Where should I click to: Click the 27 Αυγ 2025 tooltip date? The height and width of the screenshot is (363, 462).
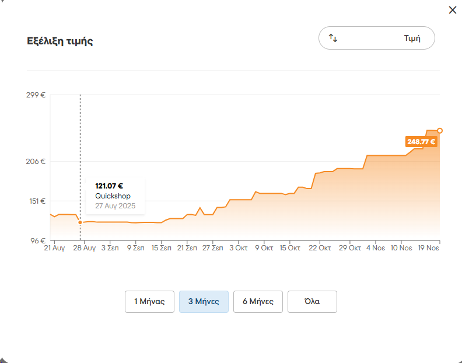pyautogui.click(x=115, y=206)
